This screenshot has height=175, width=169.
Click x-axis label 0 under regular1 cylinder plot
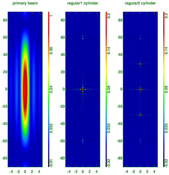[x=83, y=171]
